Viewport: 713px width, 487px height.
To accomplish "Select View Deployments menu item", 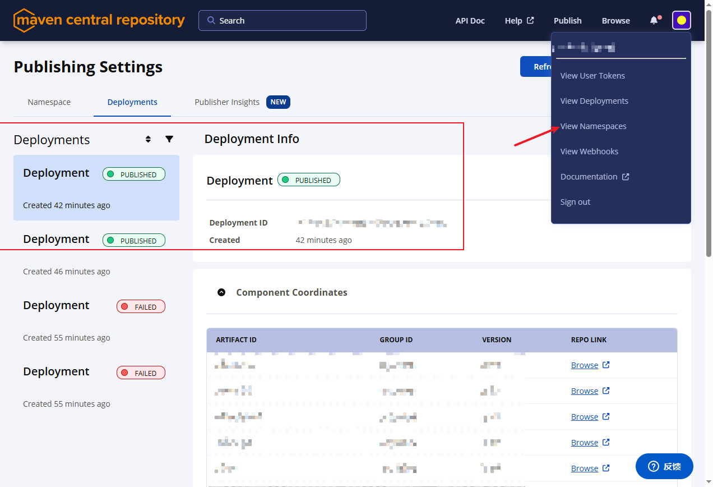I will click(x=594, y=101).
